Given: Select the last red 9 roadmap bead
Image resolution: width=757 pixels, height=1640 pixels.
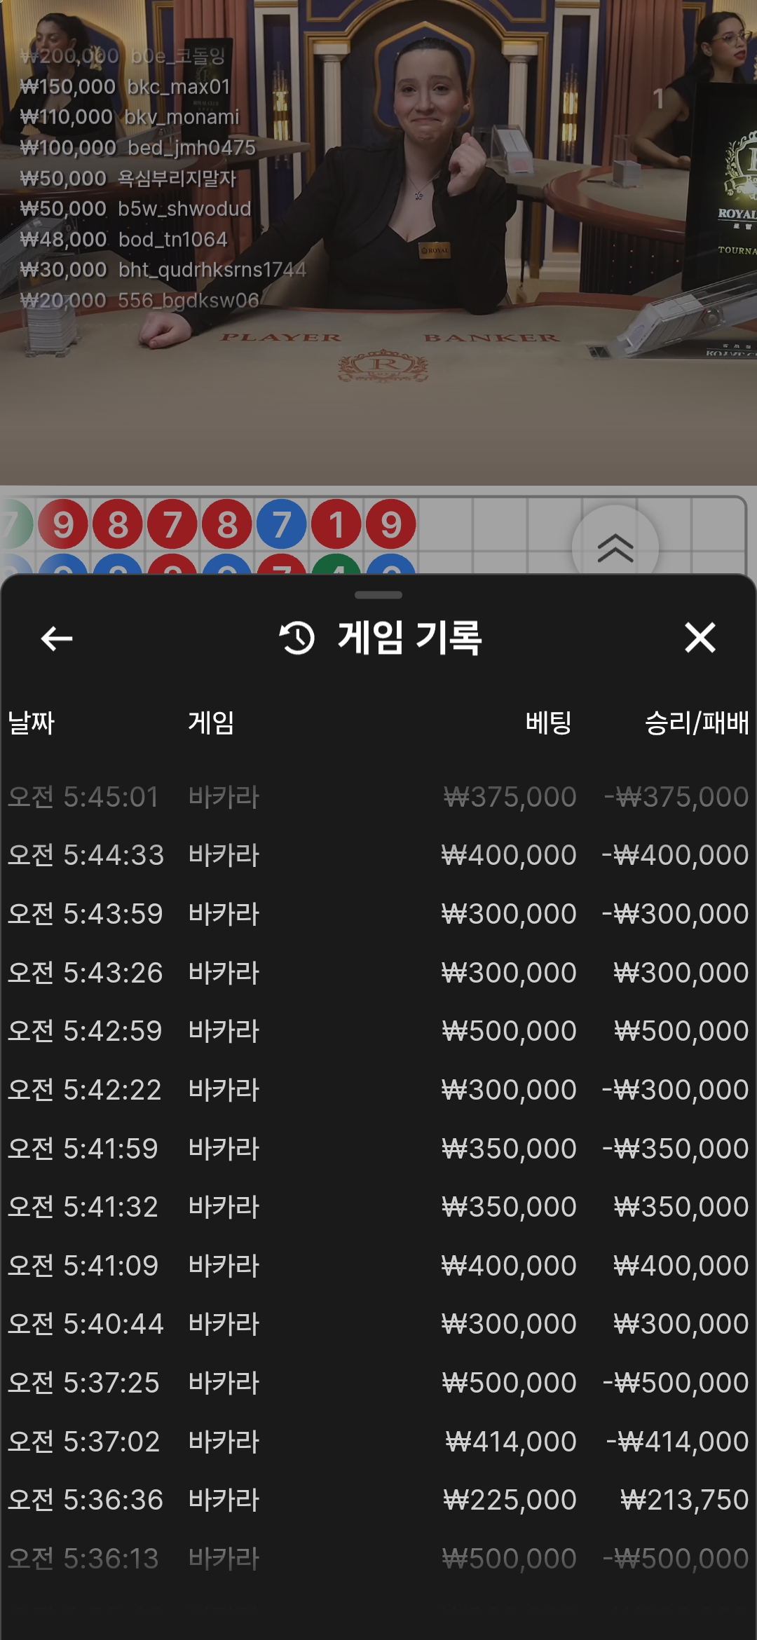Looking at the screenshot, I should tap(391, 524).
